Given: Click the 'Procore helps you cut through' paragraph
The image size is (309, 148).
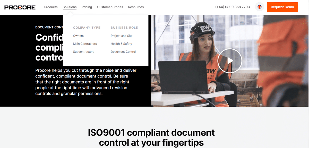Looking at the screenshot, I should coord(86,82).
